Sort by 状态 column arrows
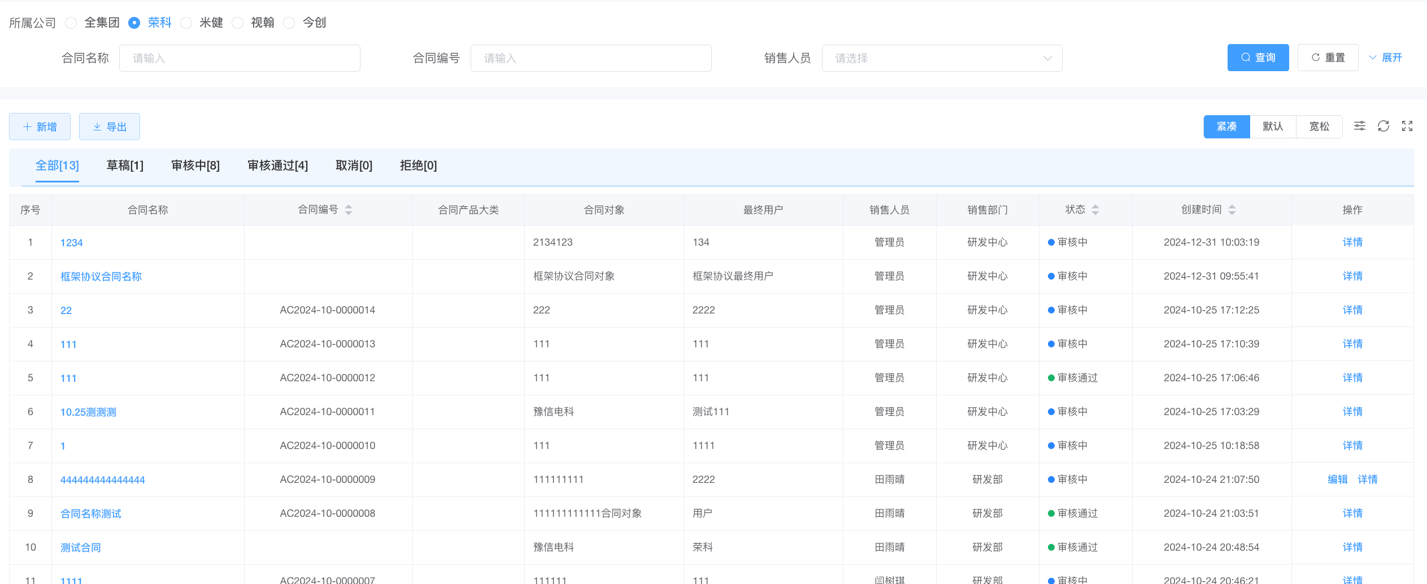This screenshot has height=584, width=1427. click(x=1095, y=210)
